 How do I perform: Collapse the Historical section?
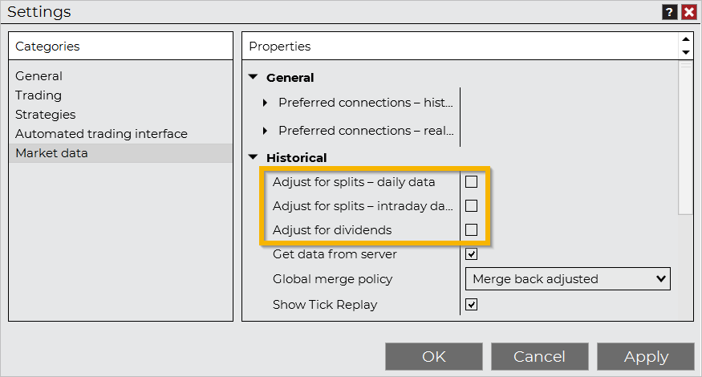[254, 157]
